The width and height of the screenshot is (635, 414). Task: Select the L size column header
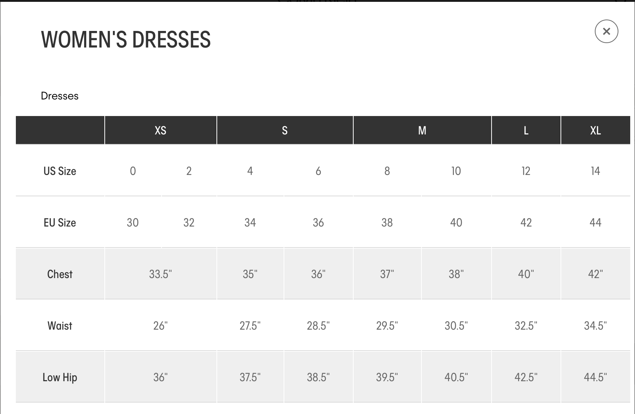[x=526, y=130]
